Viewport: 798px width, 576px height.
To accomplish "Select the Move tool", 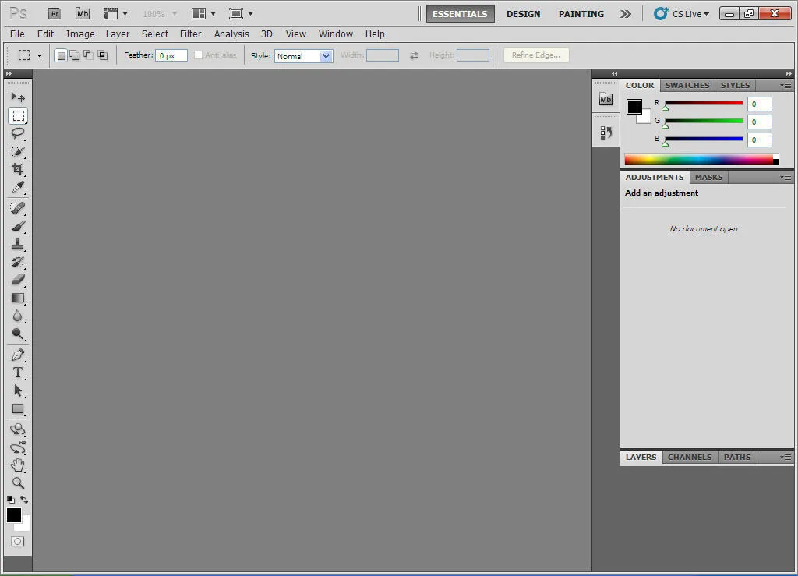I will pyautogui.click(x=18, y=97).
